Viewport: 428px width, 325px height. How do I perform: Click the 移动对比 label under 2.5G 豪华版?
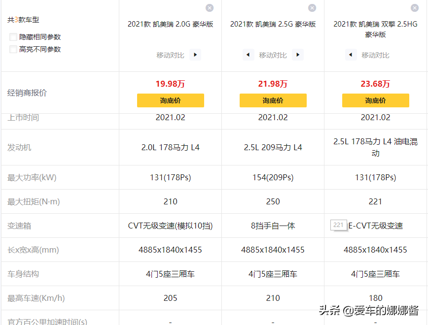273,55
